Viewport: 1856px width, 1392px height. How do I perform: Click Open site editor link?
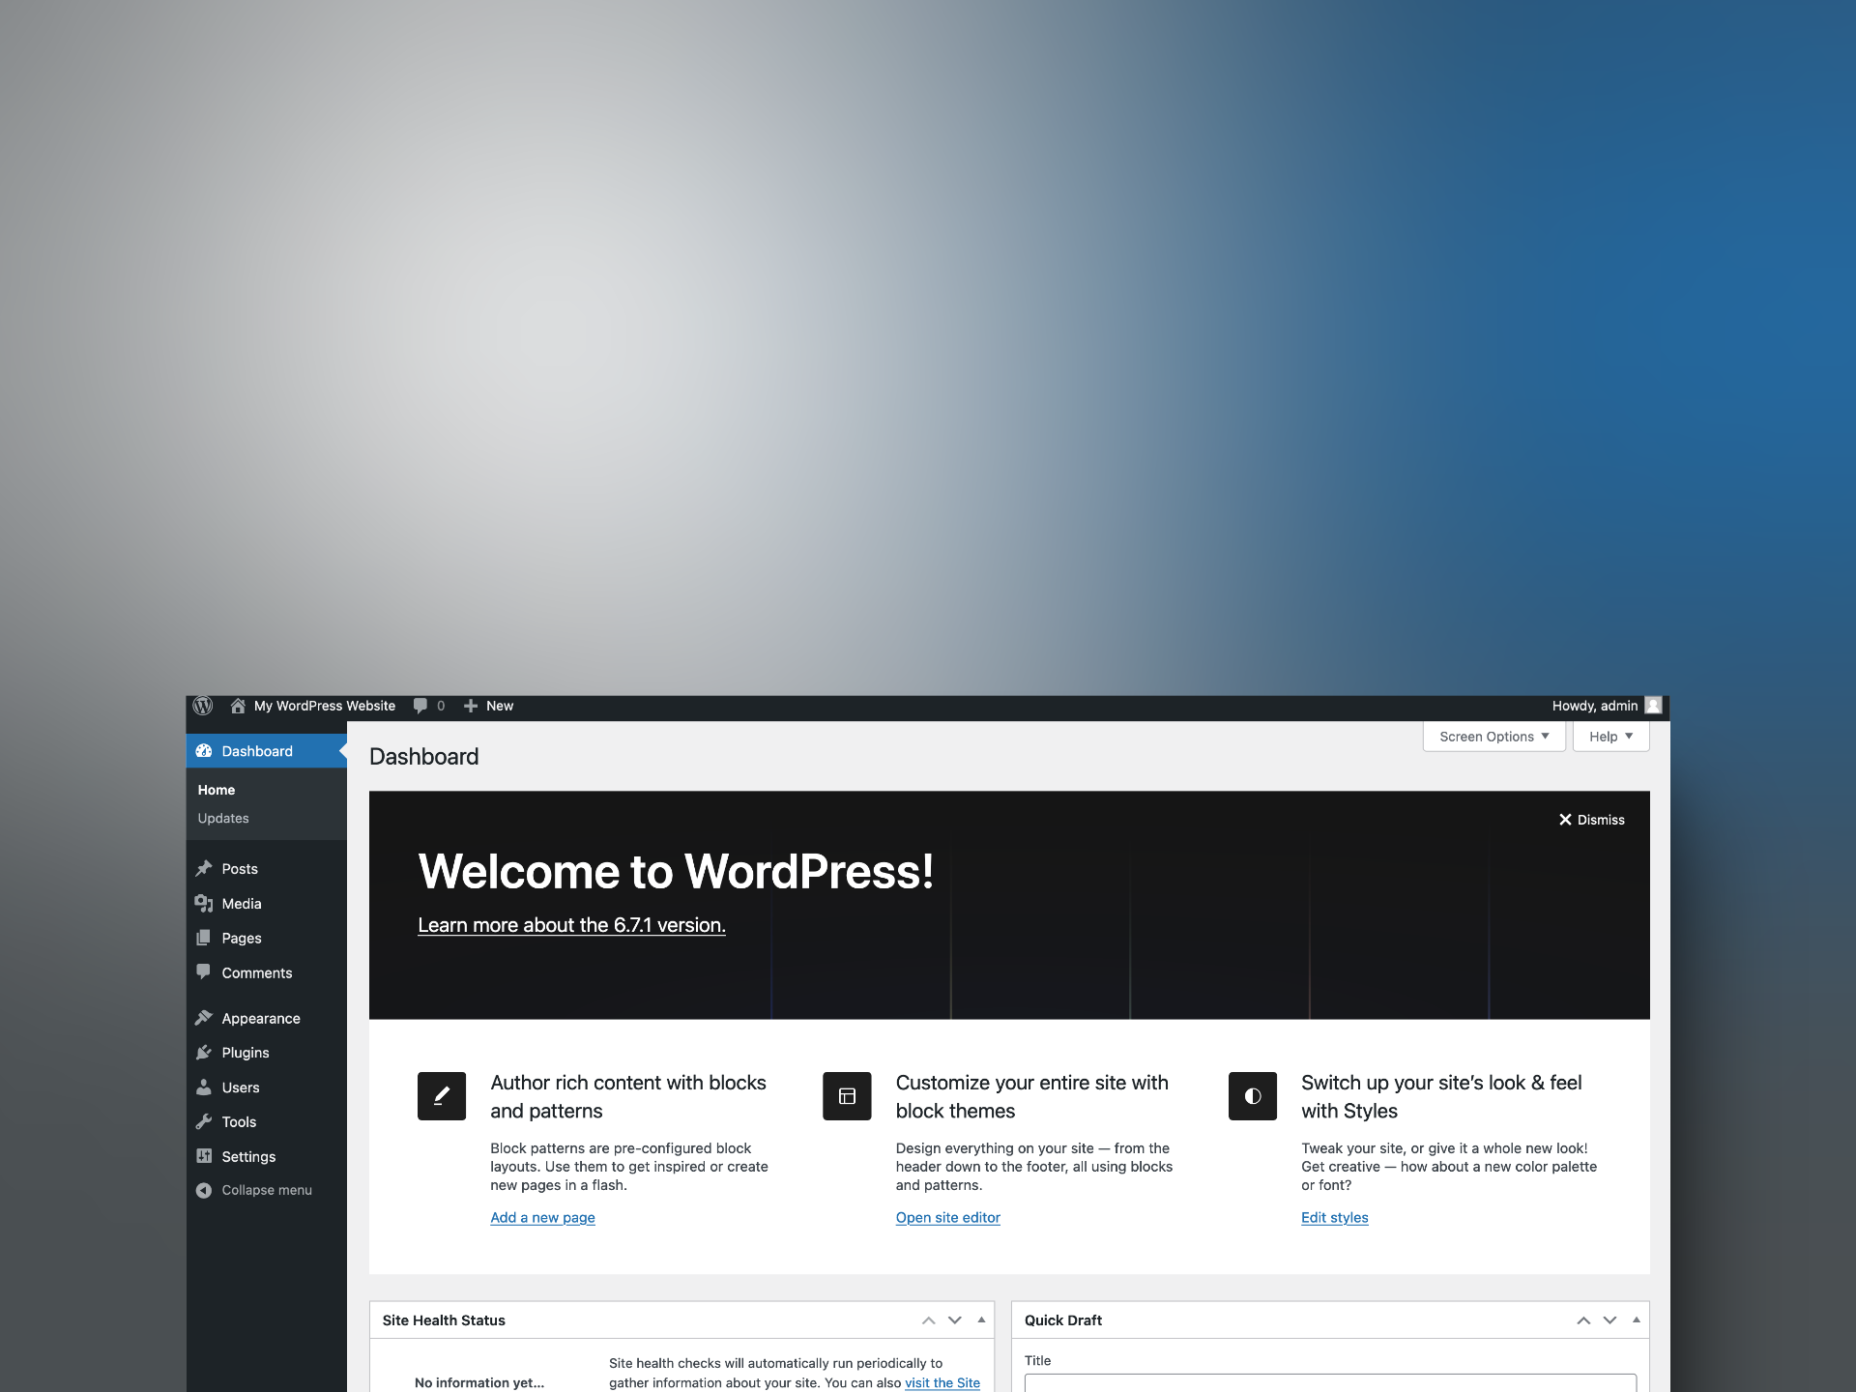pos(947,1216)
